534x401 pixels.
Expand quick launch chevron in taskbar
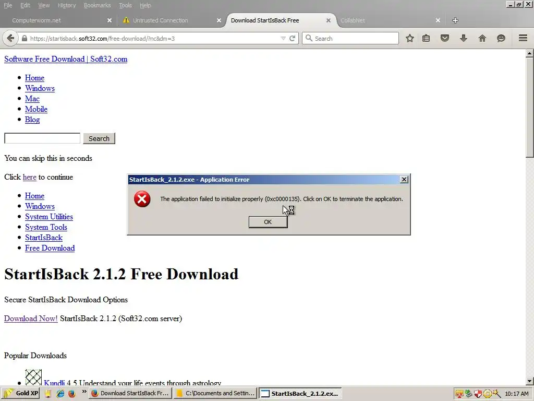coord(84,392)
